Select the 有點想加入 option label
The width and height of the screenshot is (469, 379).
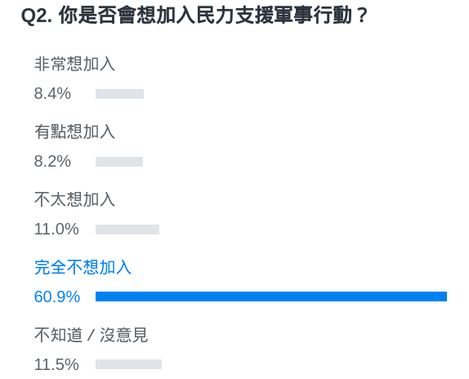point(75,132)
